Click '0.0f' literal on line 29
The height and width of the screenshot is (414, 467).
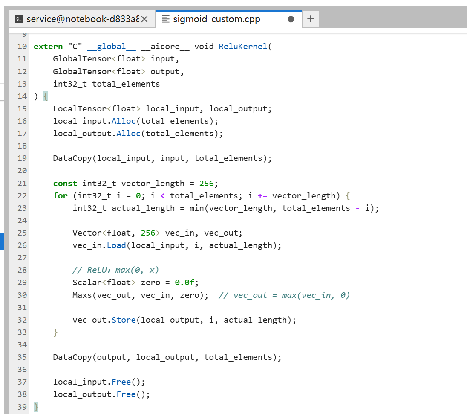point(184,283)
